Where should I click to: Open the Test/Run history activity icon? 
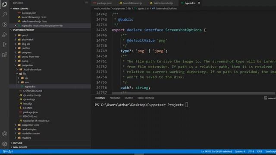click(x=5, y=24)
